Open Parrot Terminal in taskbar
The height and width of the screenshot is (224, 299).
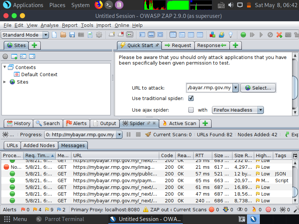(60, 219)
